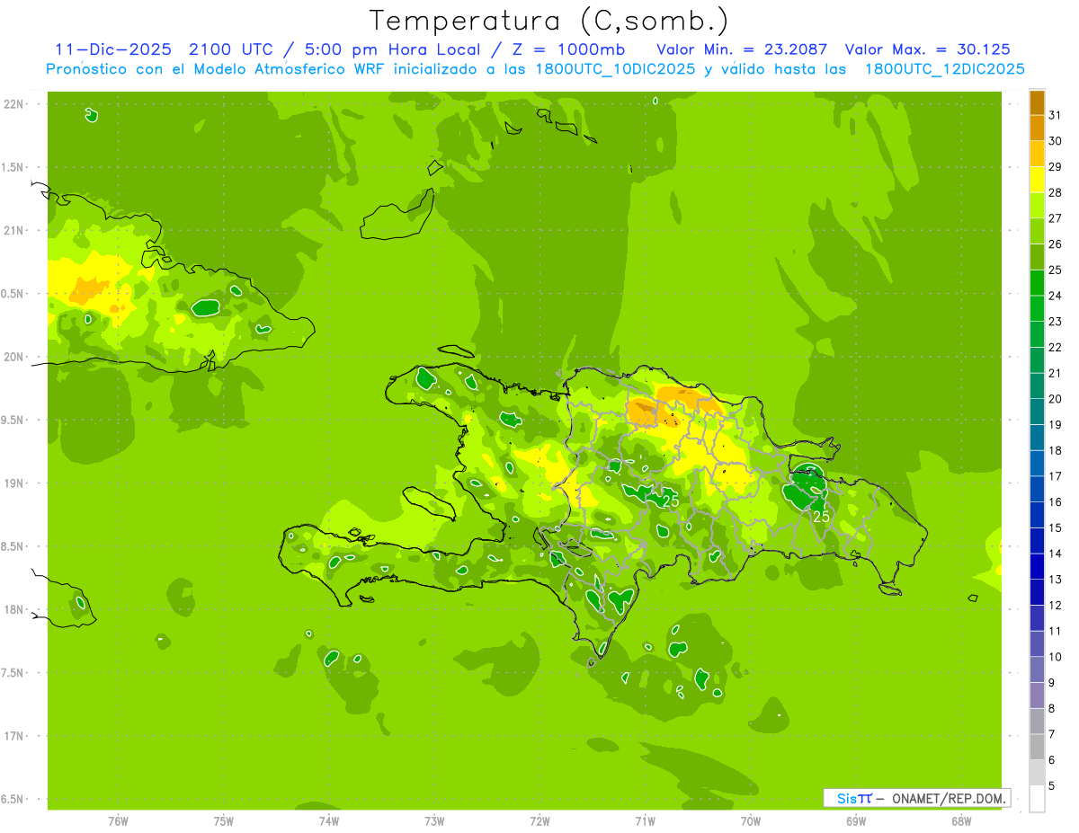
Task: Click green legend swatch between 24 and 25
Action: point(1037,283)
